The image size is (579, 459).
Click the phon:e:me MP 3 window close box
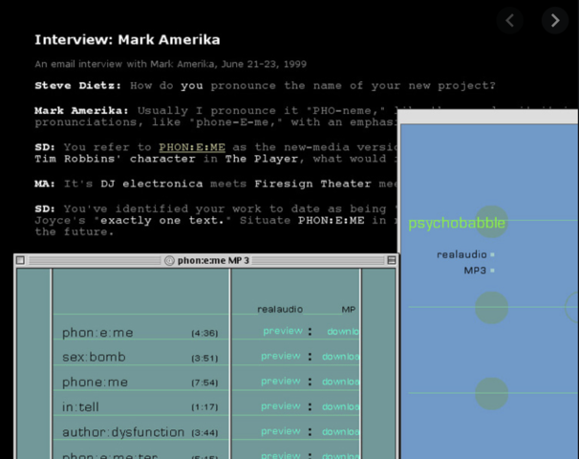[21, 260]
